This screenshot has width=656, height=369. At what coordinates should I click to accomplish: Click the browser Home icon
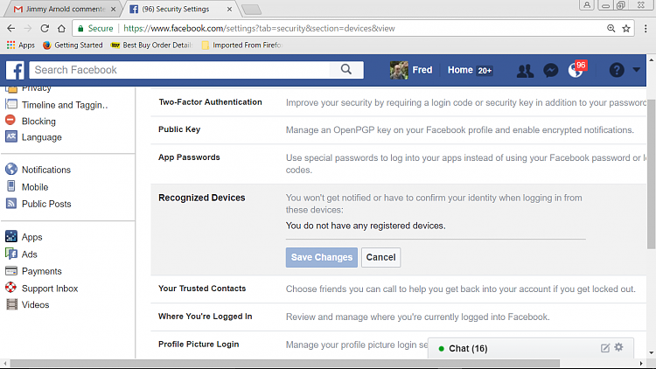[61, 29]
